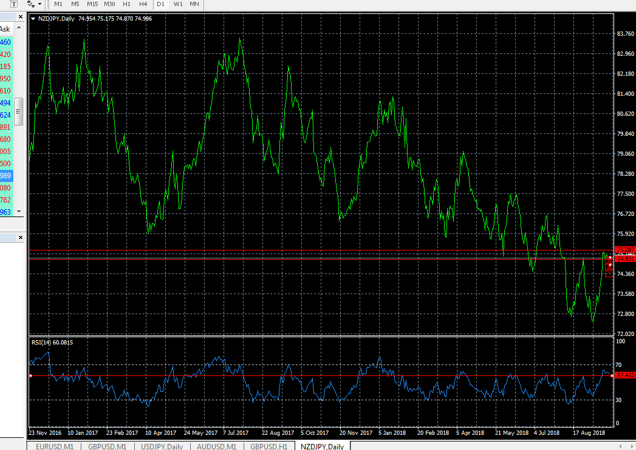Select the Market Watch row showing 624
The width and height of the screenshot is (636, 450).
(7, 115)
